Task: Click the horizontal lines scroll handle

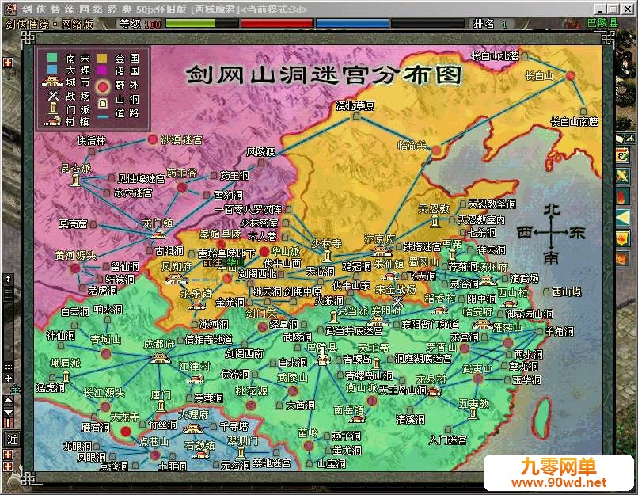Action: pyautogui.click(x=8, y=294)
